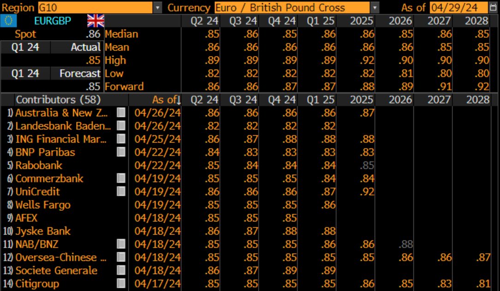The width and height of the screenshot is (500, 291).
Task: Select the NAB/BNZ contributor
Action: 37,244
